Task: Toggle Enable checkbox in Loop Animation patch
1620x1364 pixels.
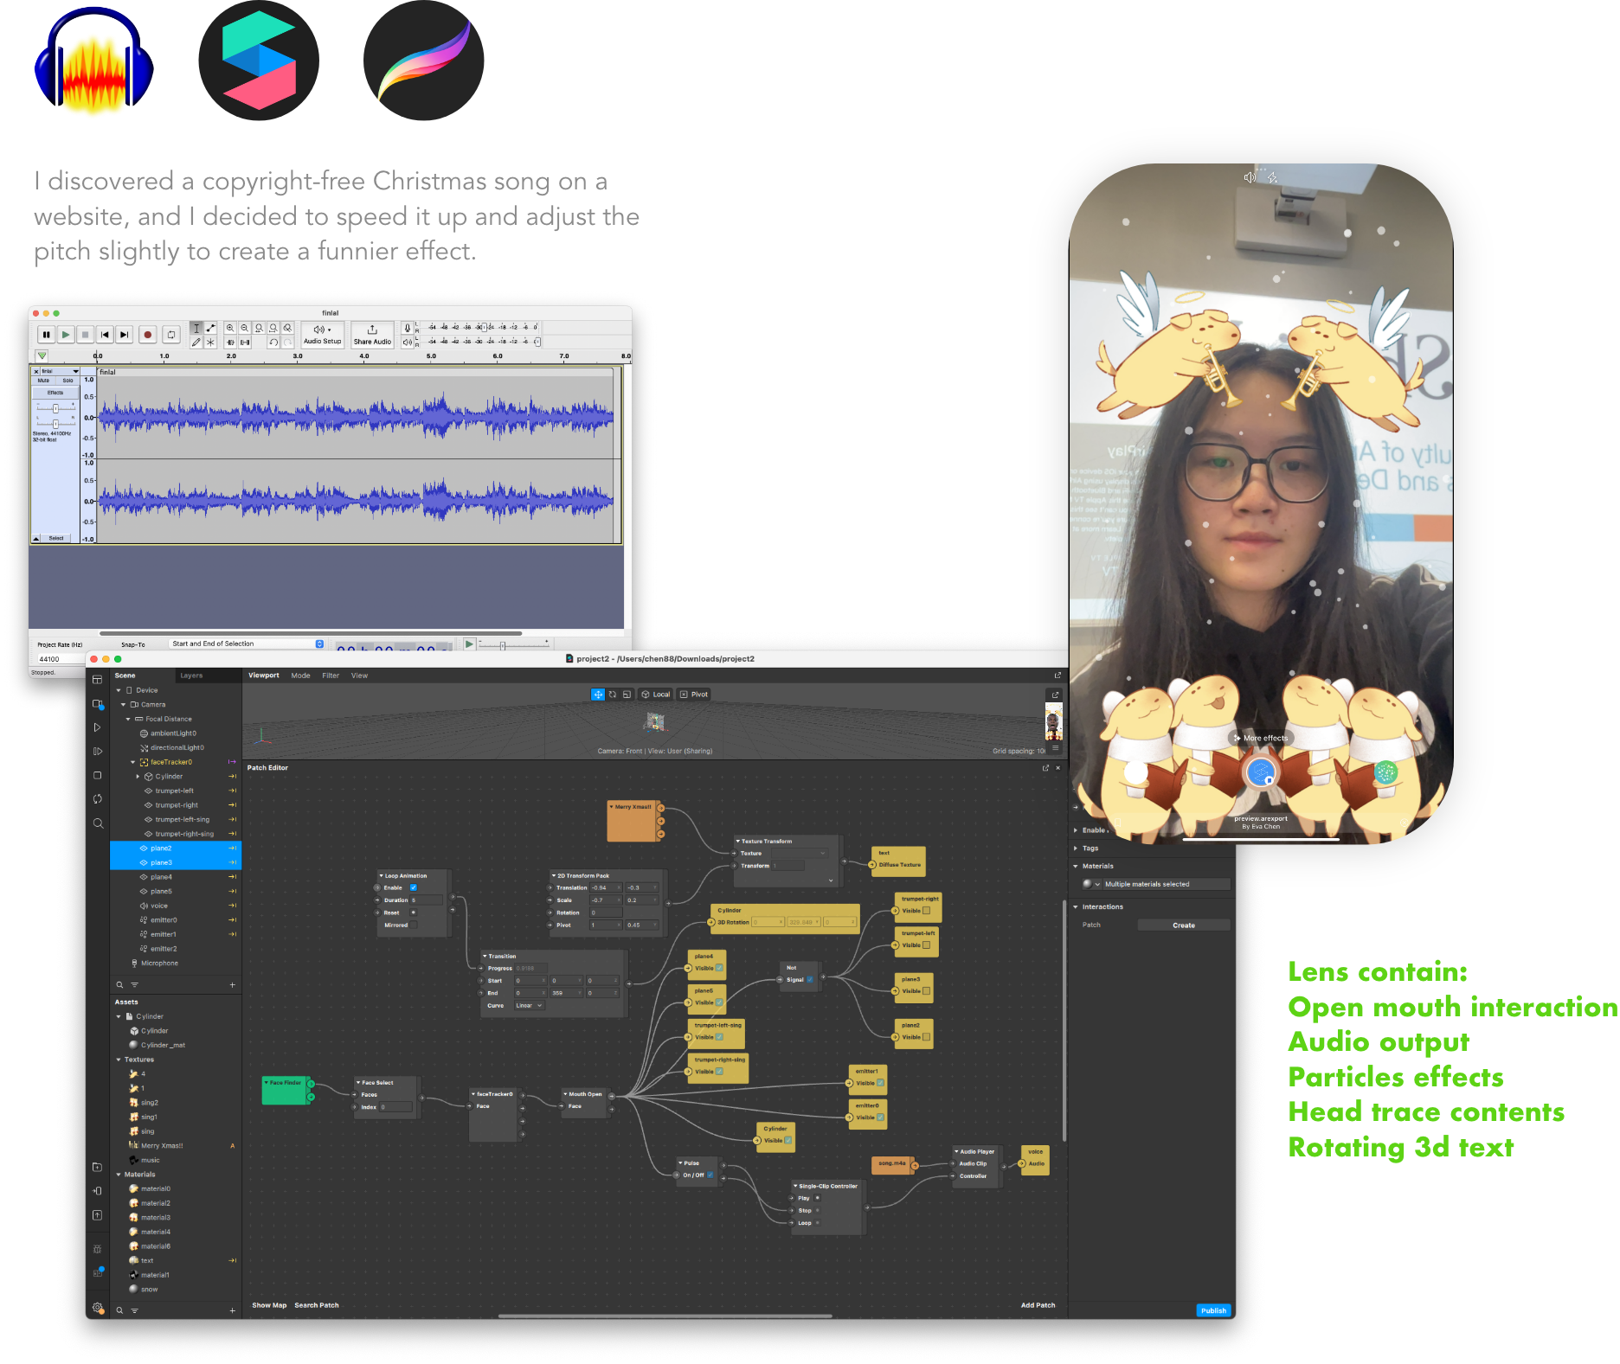Action: coord(414,887)
